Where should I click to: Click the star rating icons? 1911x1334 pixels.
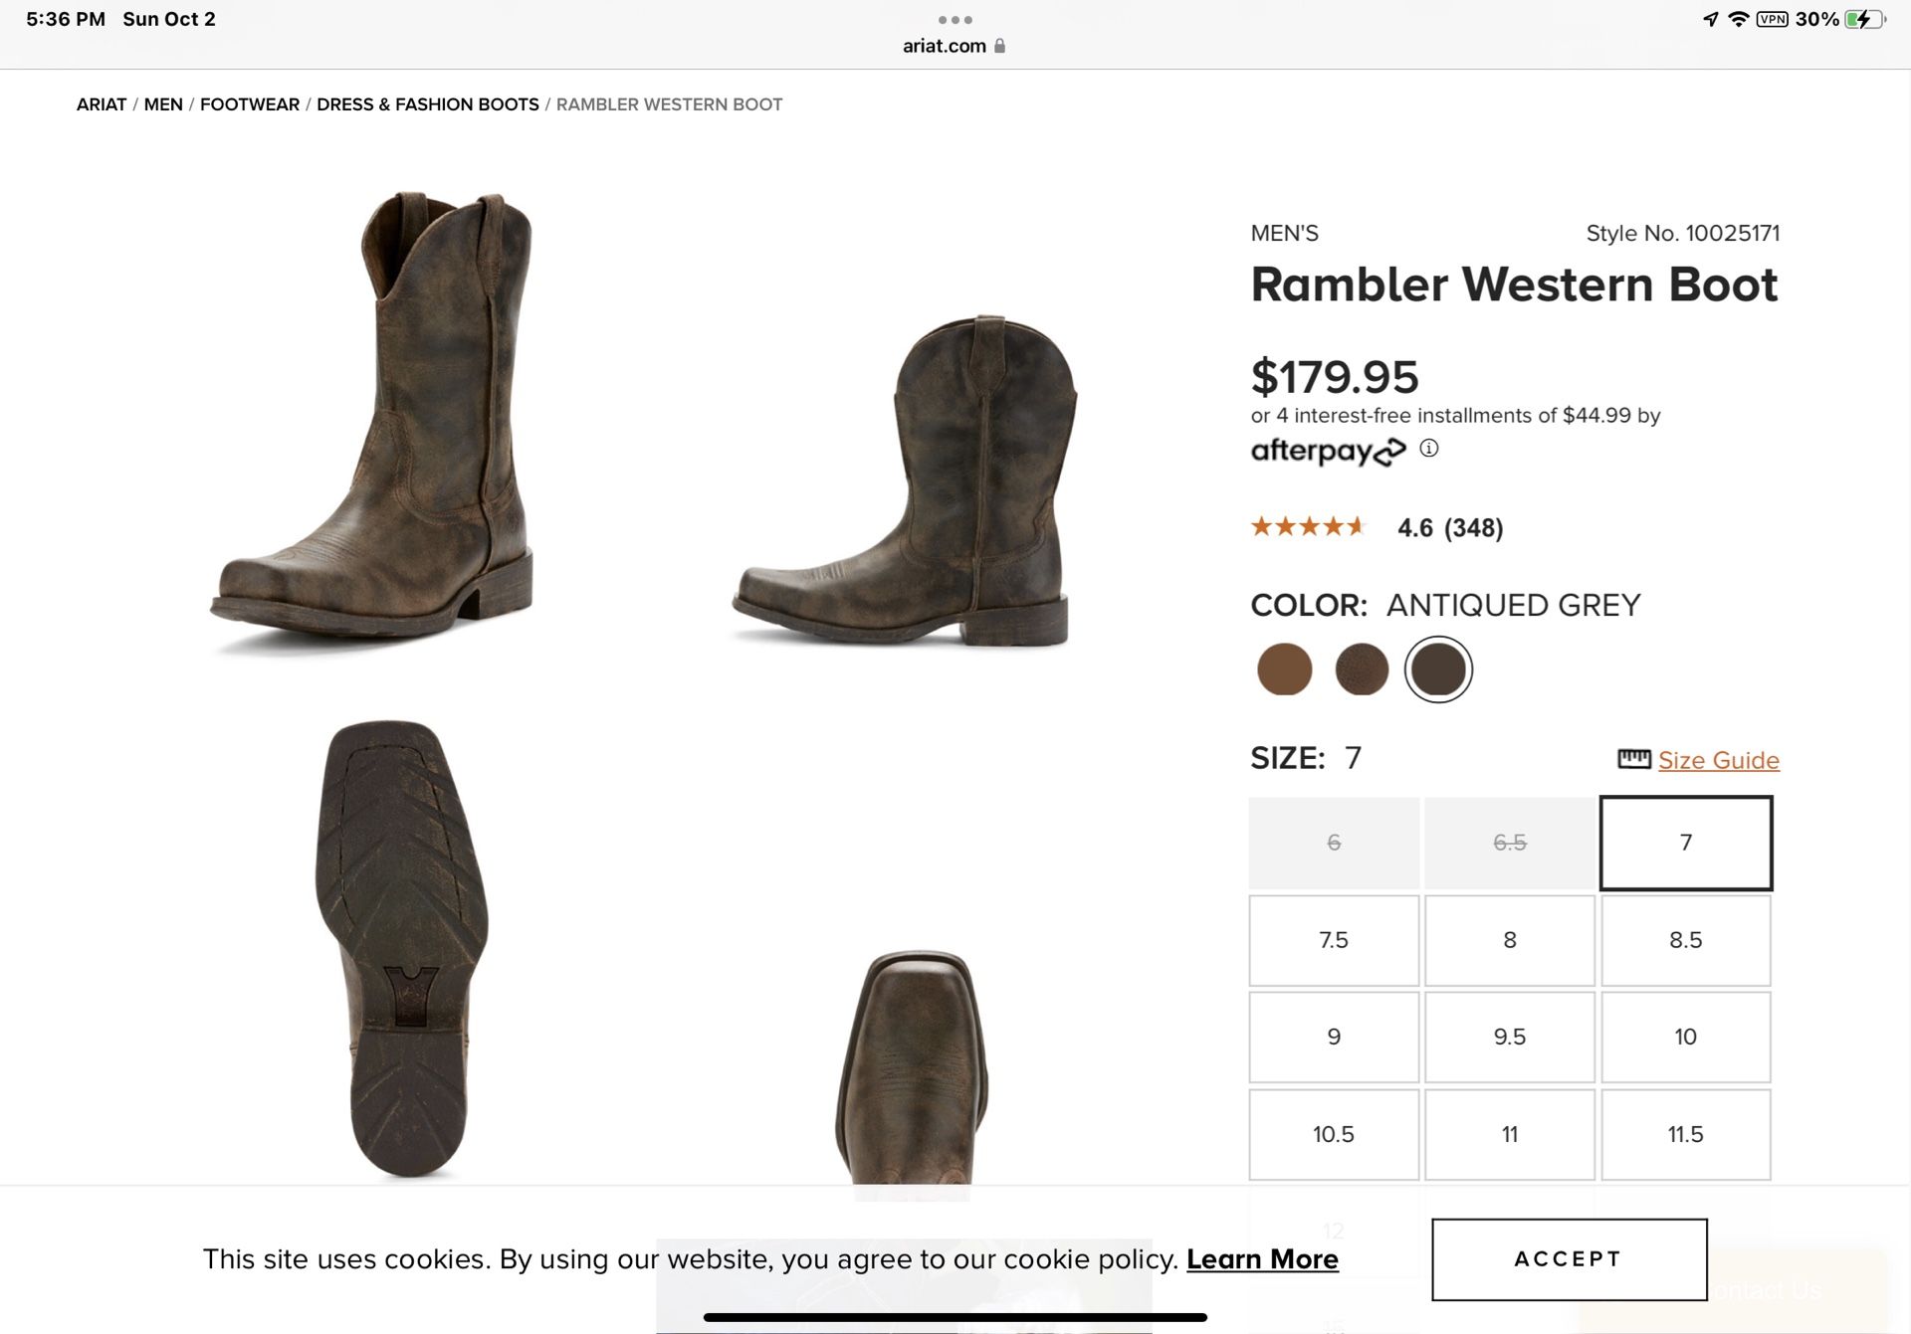pos(1308,526)
